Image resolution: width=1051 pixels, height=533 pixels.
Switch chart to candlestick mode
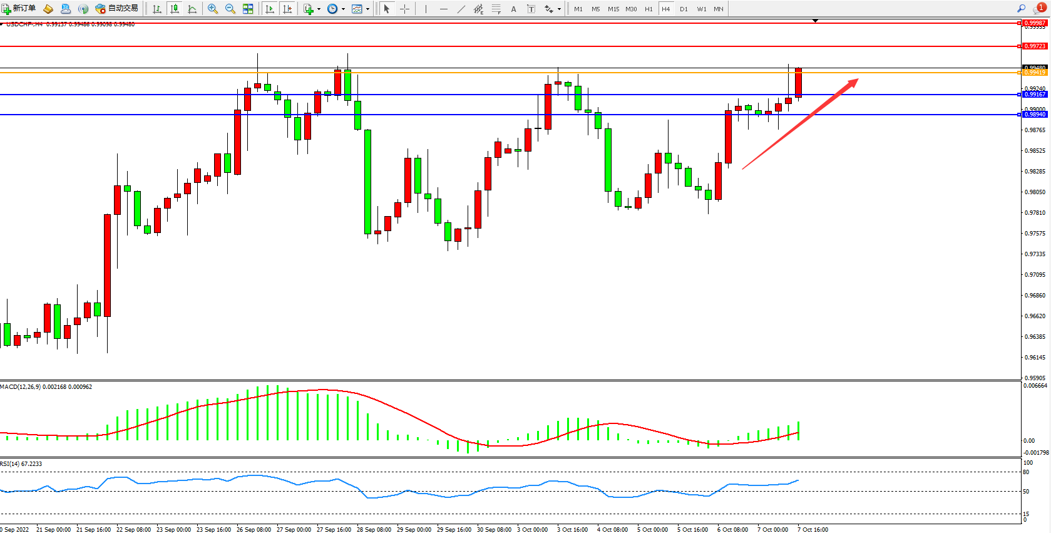175,9
